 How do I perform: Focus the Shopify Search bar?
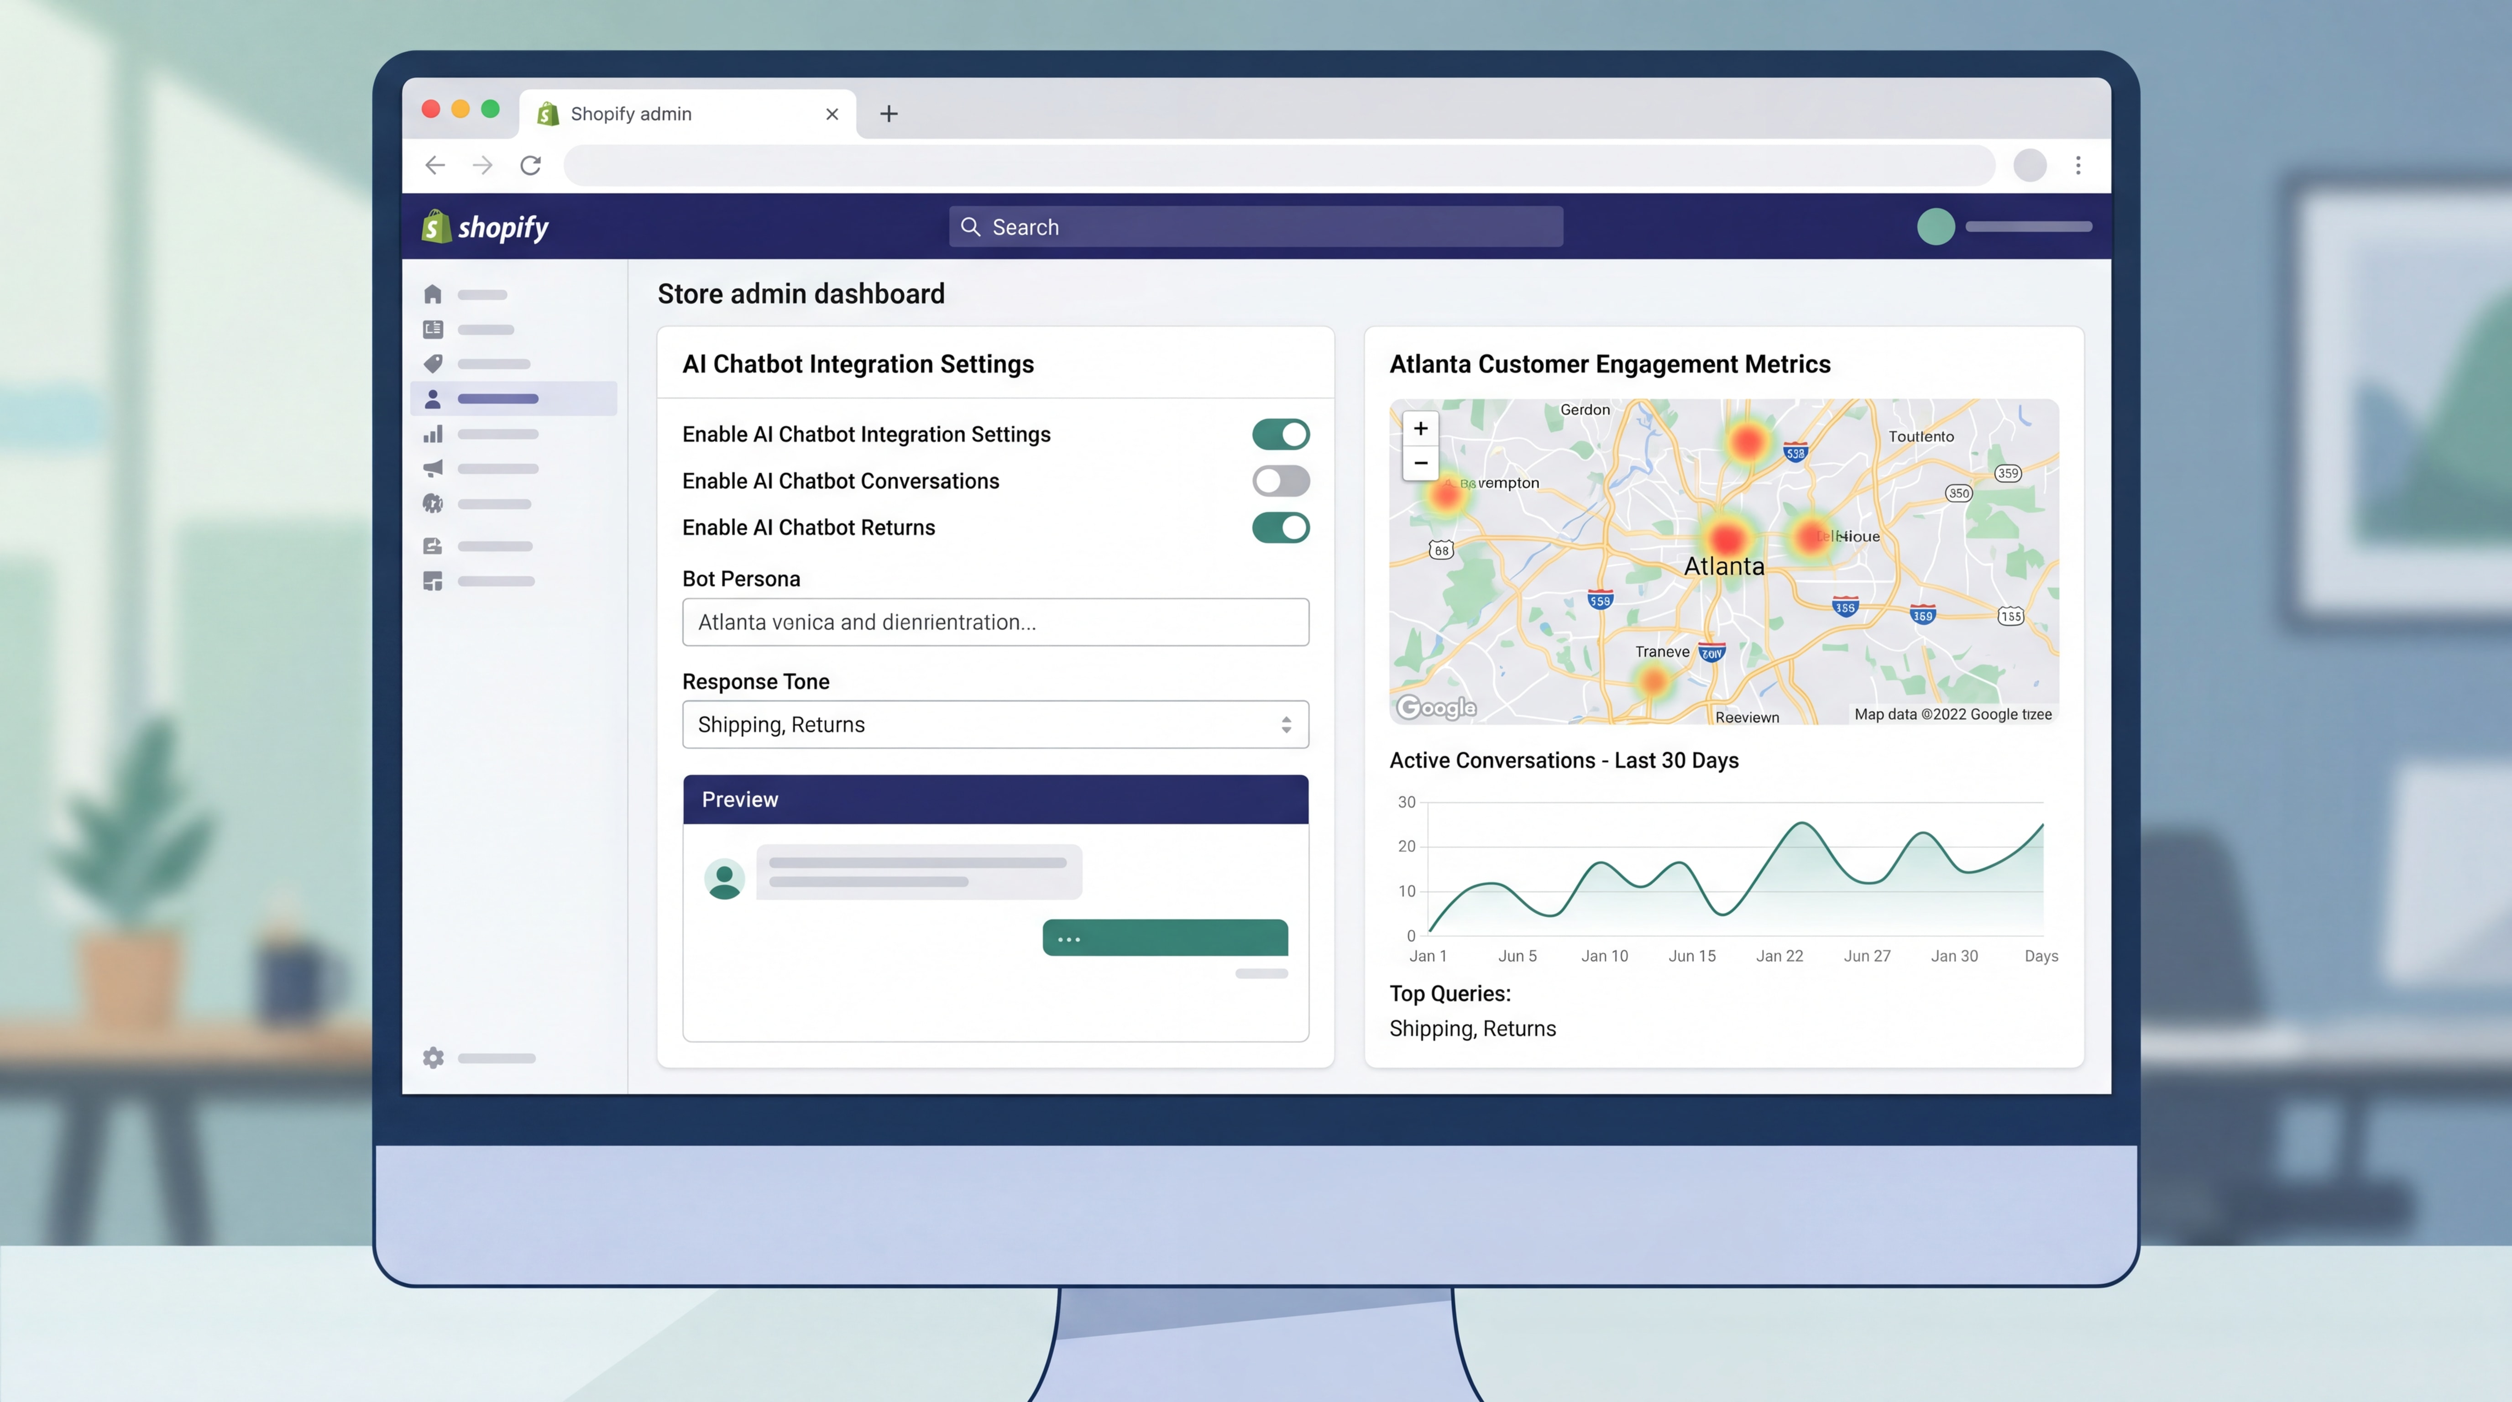1256,226
